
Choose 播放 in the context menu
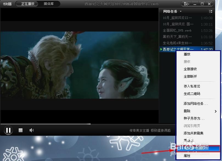click(198, 54)
